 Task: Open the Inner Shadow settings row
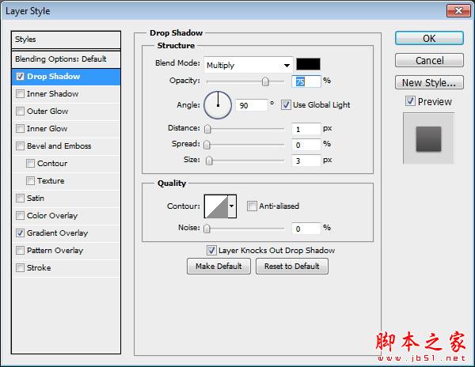(66, 94)
